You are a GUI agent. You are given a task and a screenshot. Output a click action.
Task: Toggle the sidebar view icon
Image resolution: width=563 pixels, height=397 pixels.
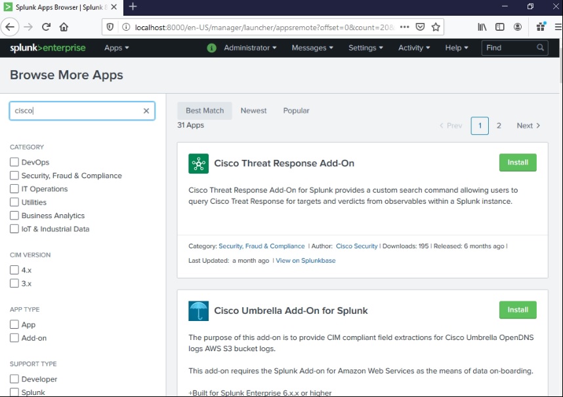pos(500,27)
